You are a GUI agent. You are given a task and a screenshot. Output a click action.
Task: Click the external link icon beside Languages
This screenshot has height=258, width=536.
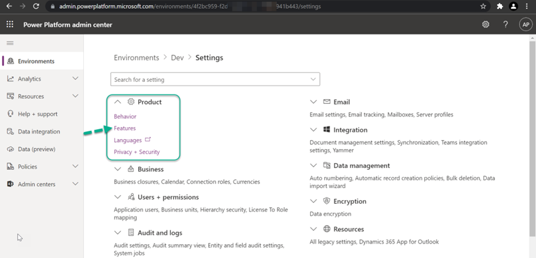[148, 140]
